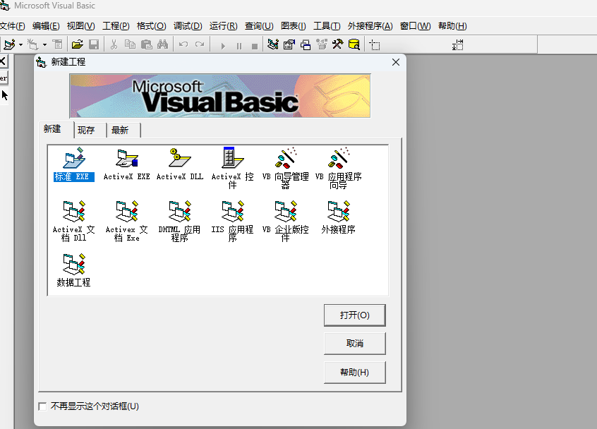Open the 视图(V) menu
The height and width of the screenshot is (429, 597).
(80, 26)
